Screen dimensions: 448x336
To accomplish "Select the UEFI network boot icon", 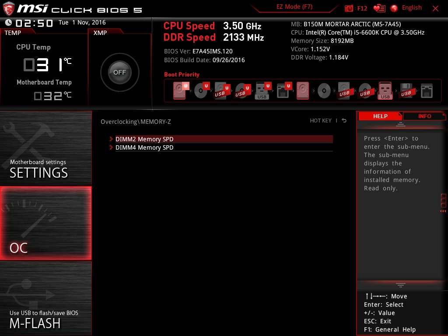I will [x=283, y=91].
